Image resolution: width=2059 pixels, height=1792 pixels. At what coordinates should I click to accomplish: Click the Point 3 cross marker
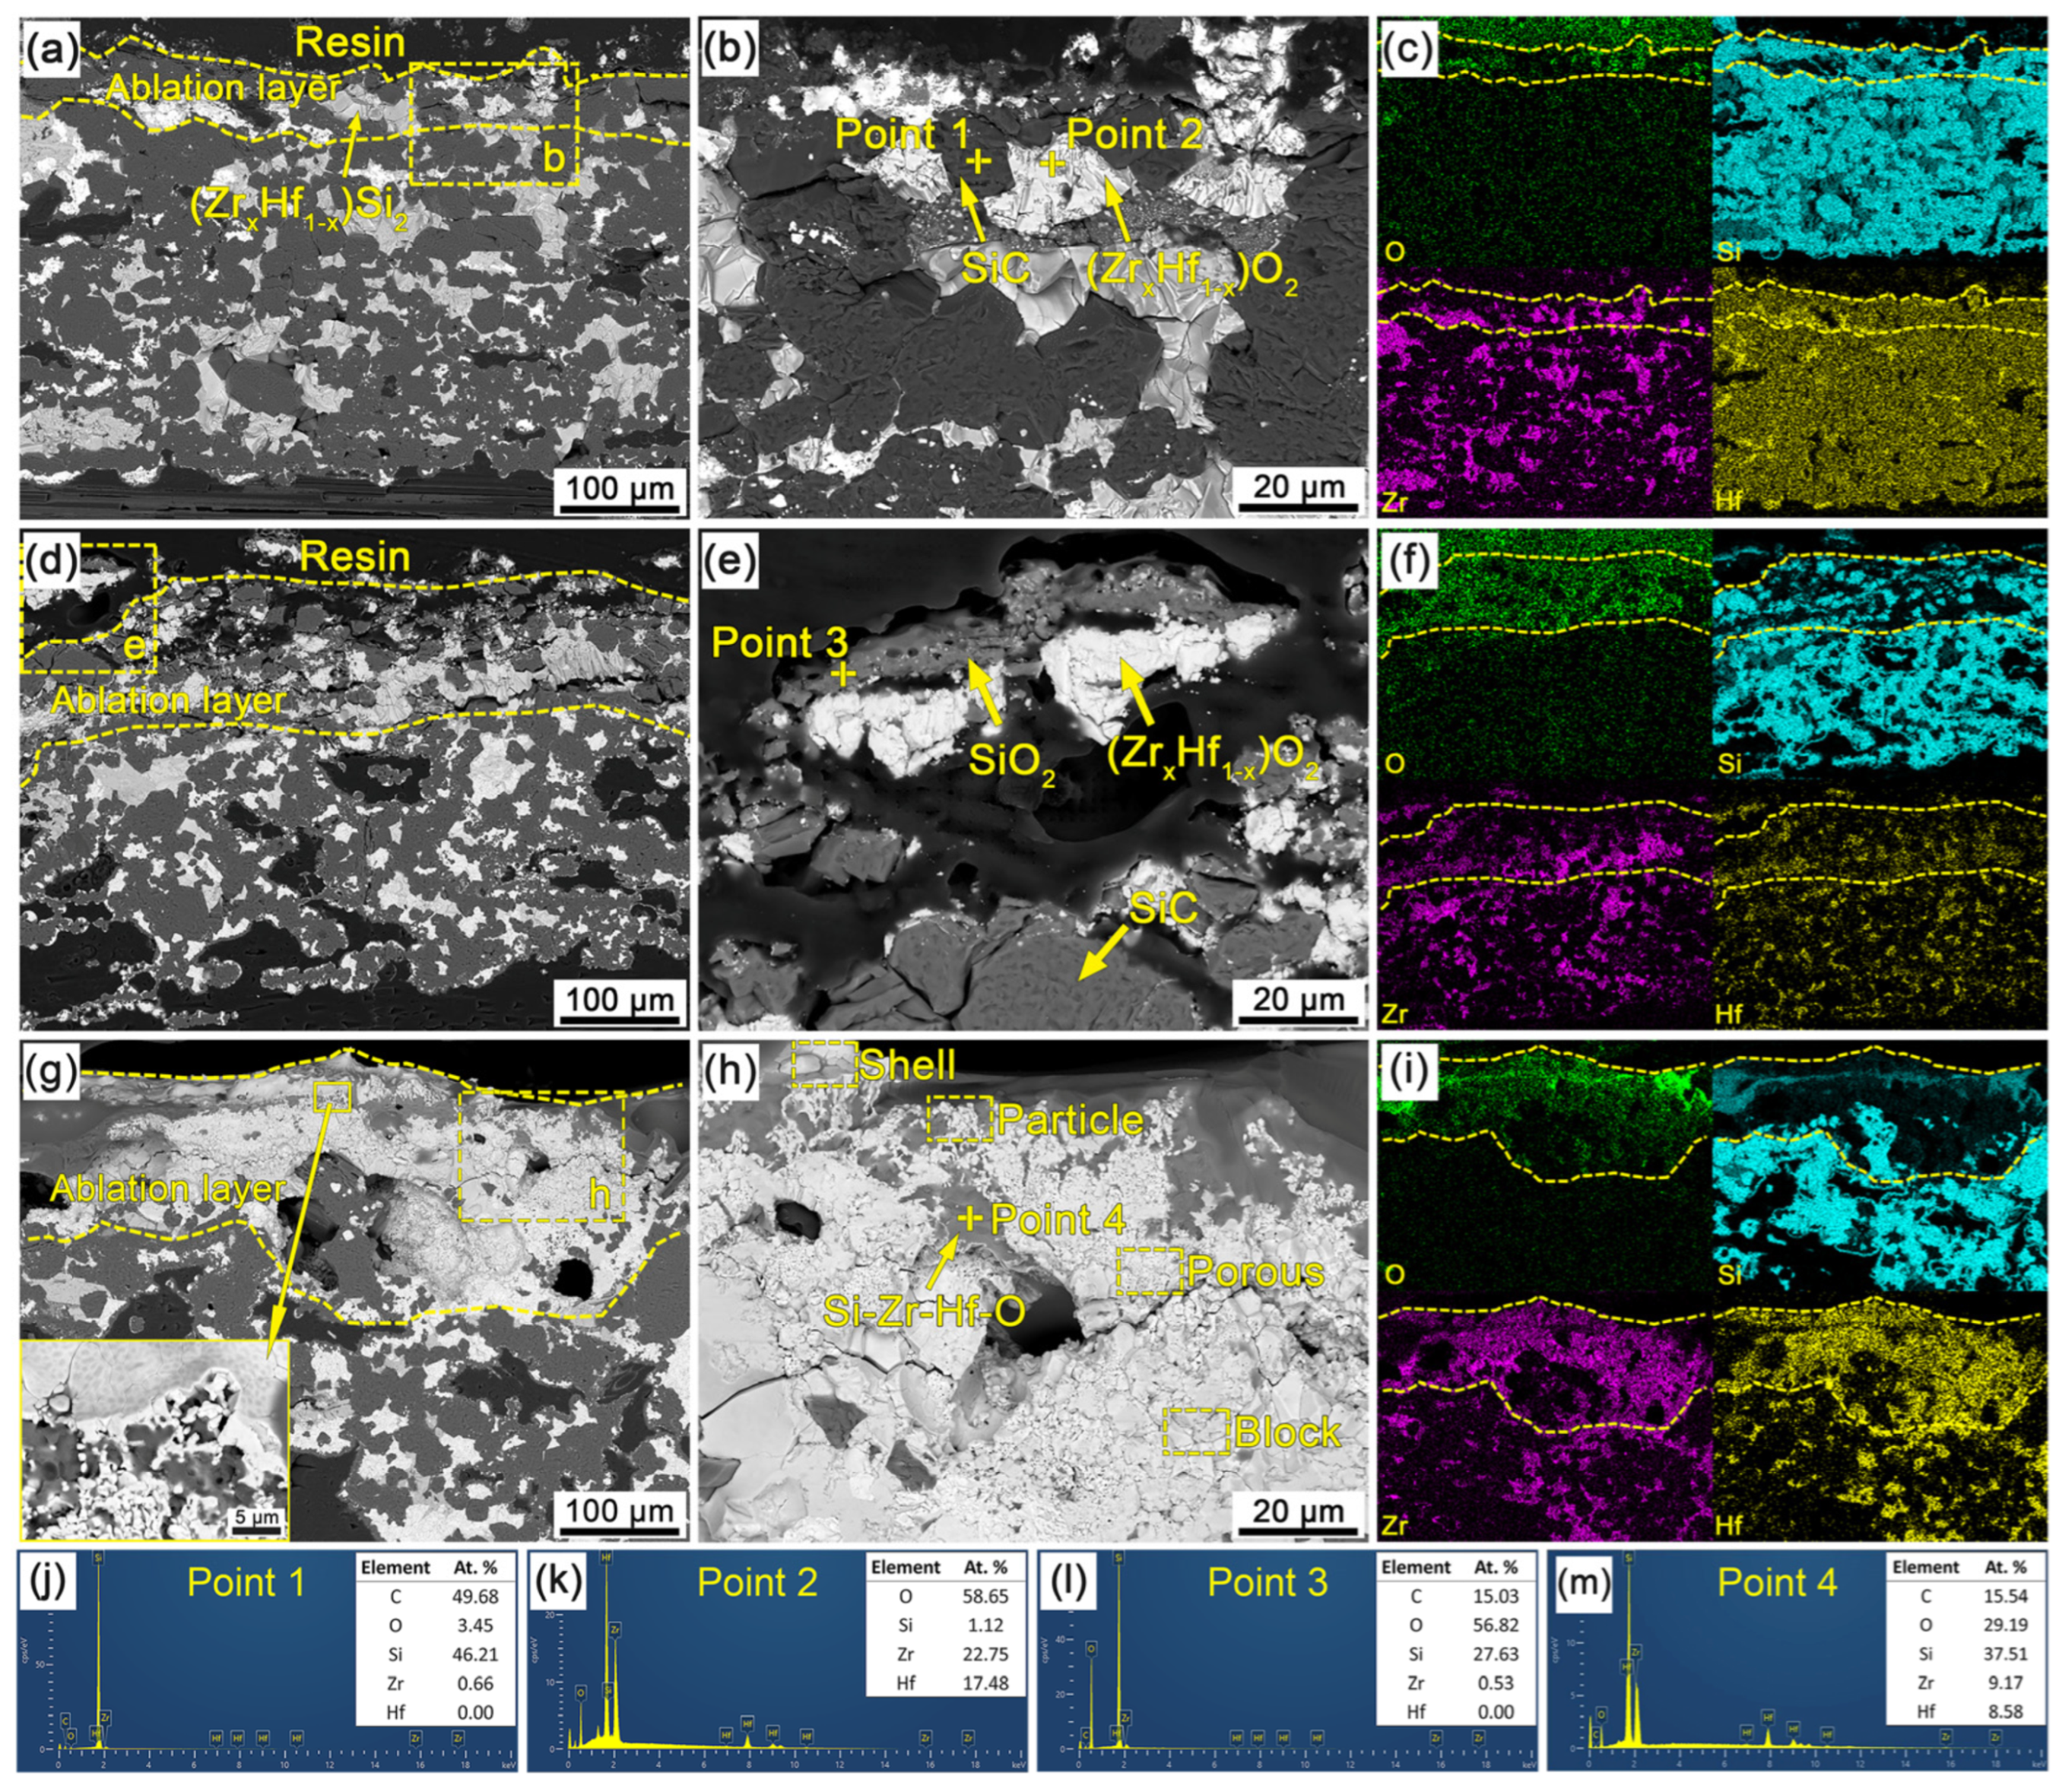845,674
